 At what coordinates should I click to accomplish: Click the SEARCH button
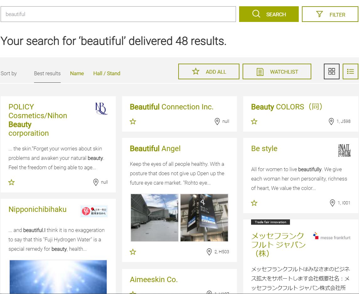pyautogui.click(x=269, y=14)
